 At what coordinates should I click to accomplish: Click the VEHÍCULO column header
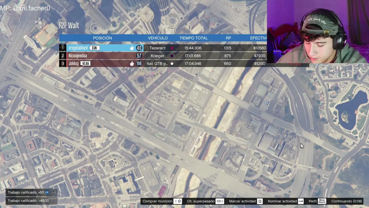point(158,38)
